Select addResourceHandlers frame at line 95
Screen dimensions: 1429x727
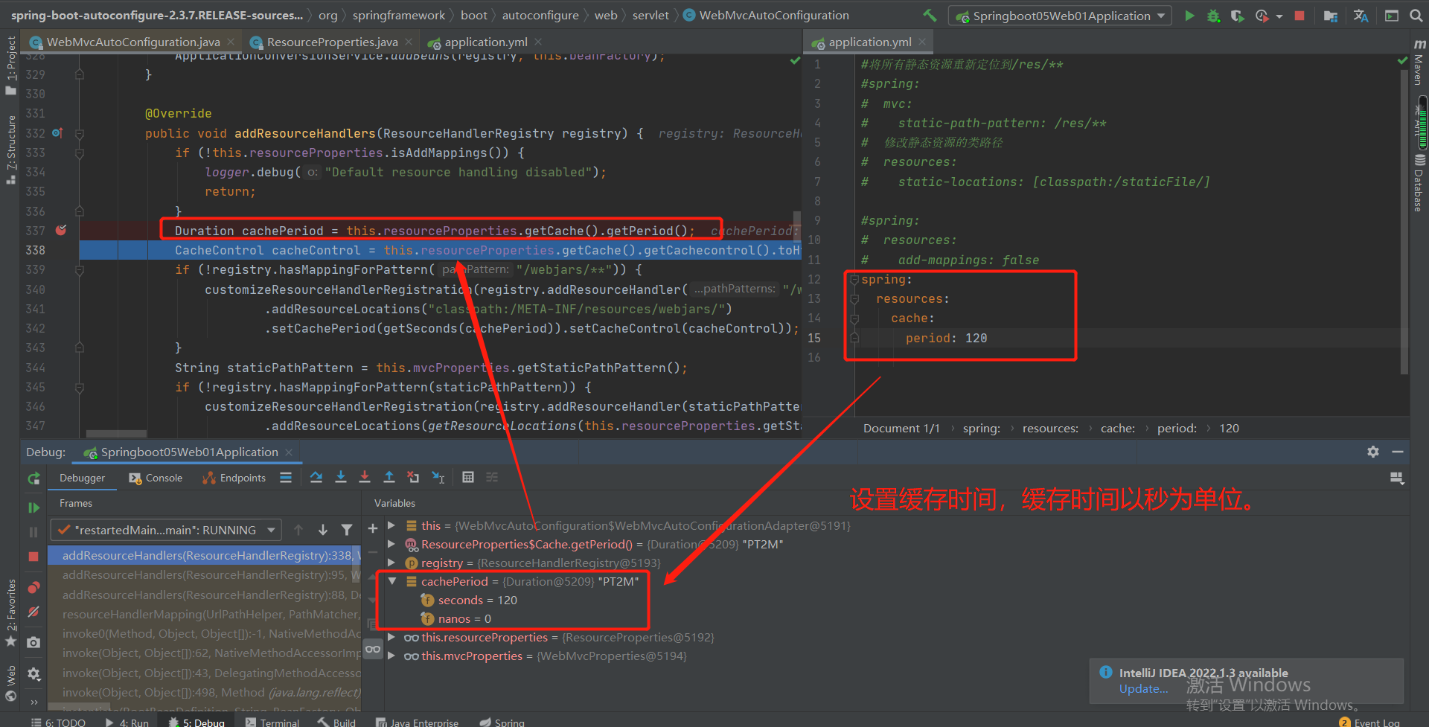pyautogui.click(x=205, y=574)
